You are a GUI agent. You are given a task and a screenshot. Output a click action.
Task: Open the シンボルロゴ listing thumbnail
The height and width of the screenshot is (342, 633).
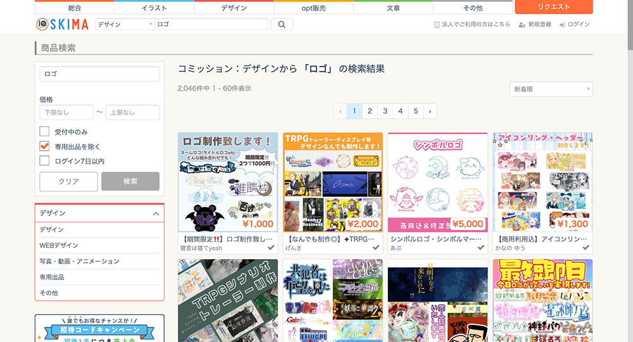437,182
